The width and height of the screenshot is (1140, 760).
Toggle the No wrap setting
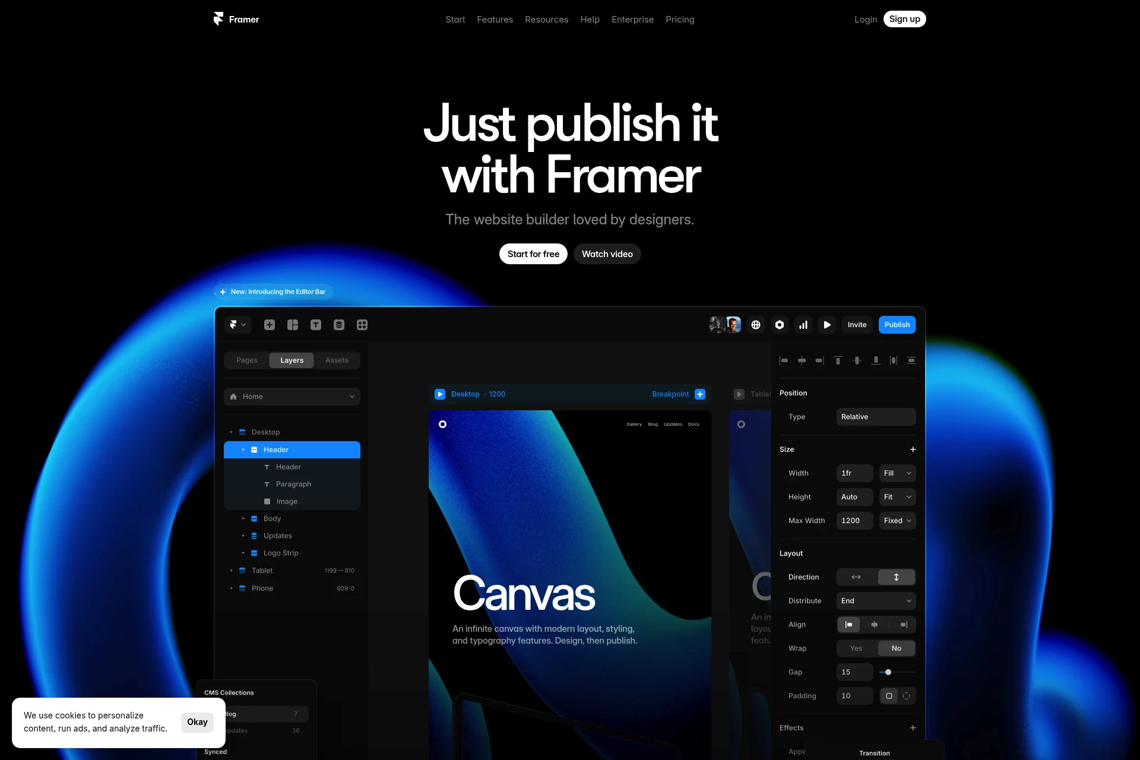[x=896, y=648]
